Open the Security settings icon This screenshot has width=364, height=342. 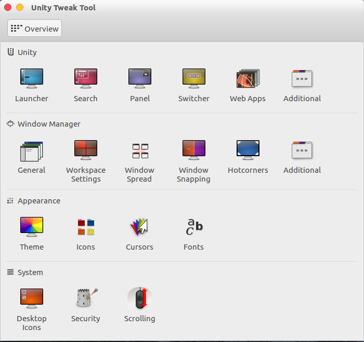(86, 298)
